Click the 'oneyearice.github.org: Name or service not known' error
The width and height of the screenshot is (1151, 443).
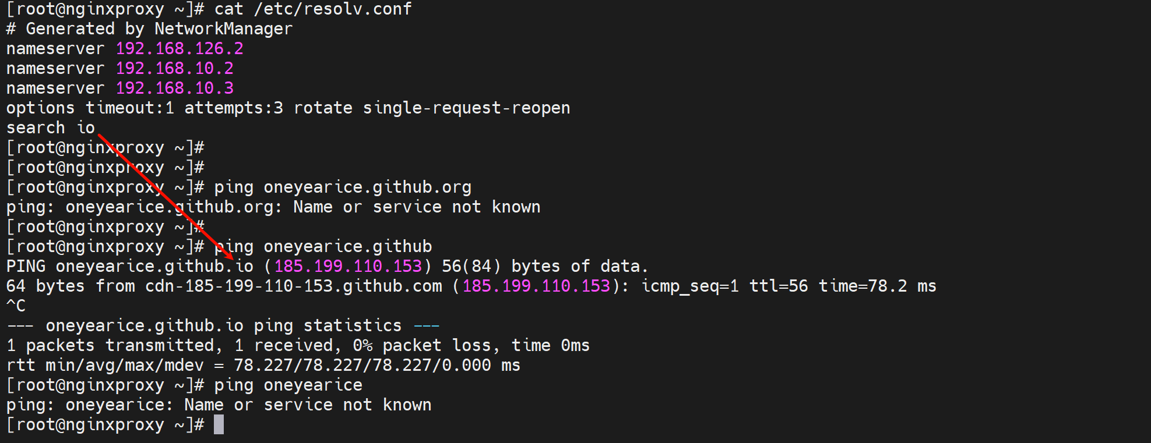303,207
